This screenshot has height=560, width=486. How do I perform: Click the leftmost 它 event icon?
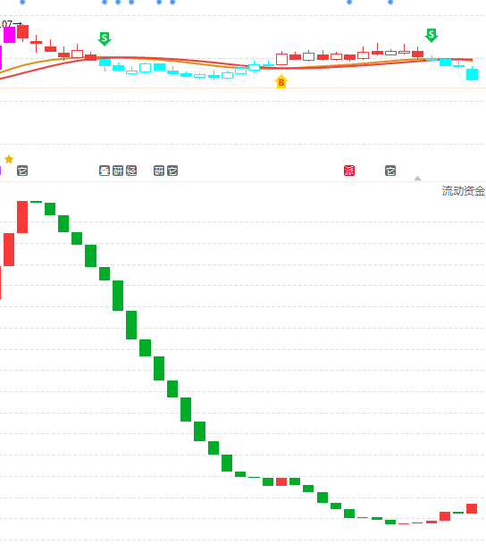click(x=22, y=171)
